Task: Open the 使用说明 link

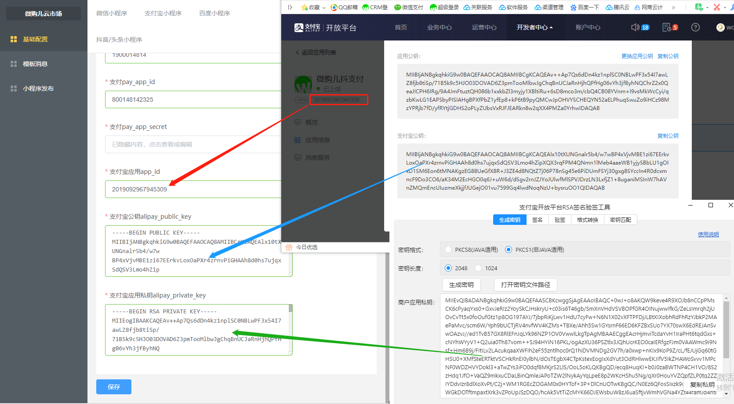Action: pos(709,234)
